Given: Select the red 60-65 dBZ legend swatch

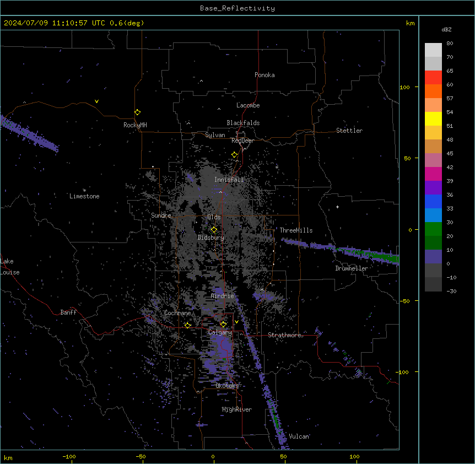Looking at the screenshot, I should 433,77.
